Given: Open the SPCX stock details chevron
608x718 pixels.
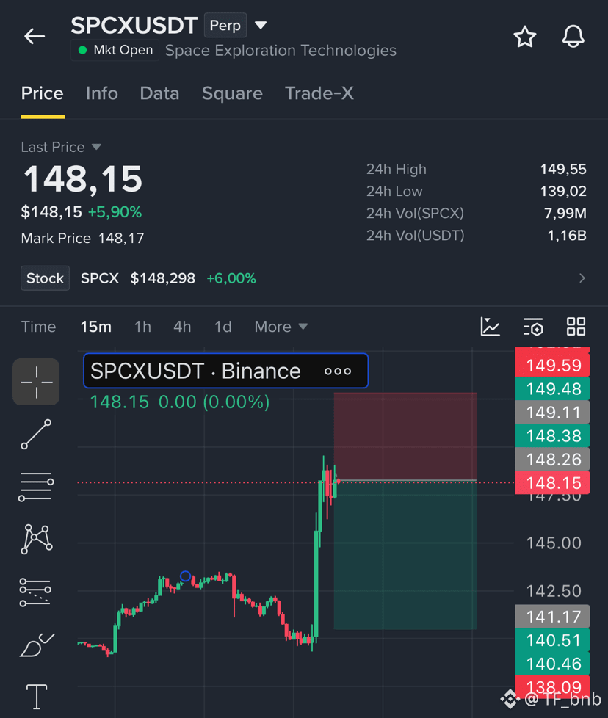Looking at the screenshot, I should click(x=582, y=278).
